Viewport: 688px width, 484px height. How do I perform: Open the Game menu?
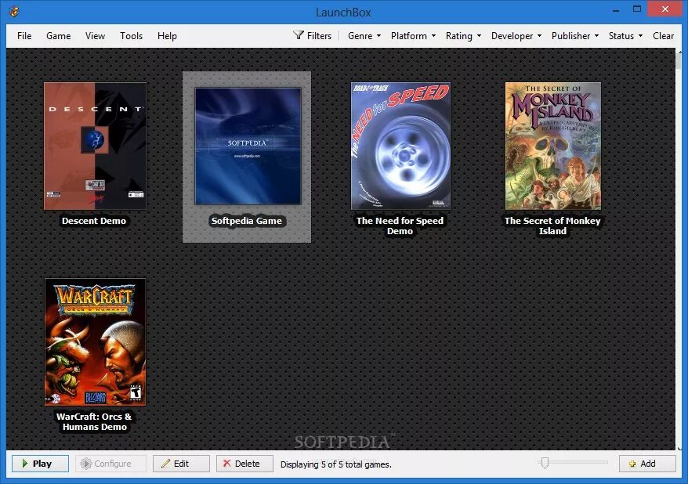coord(58,36)
